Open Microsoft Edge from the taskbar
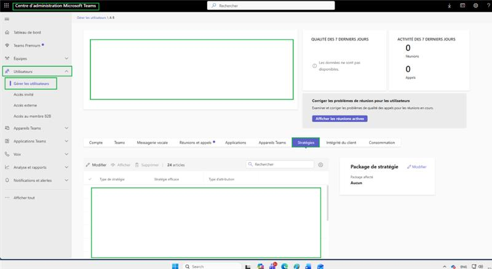Screen dimensions: 492x269 285,266
